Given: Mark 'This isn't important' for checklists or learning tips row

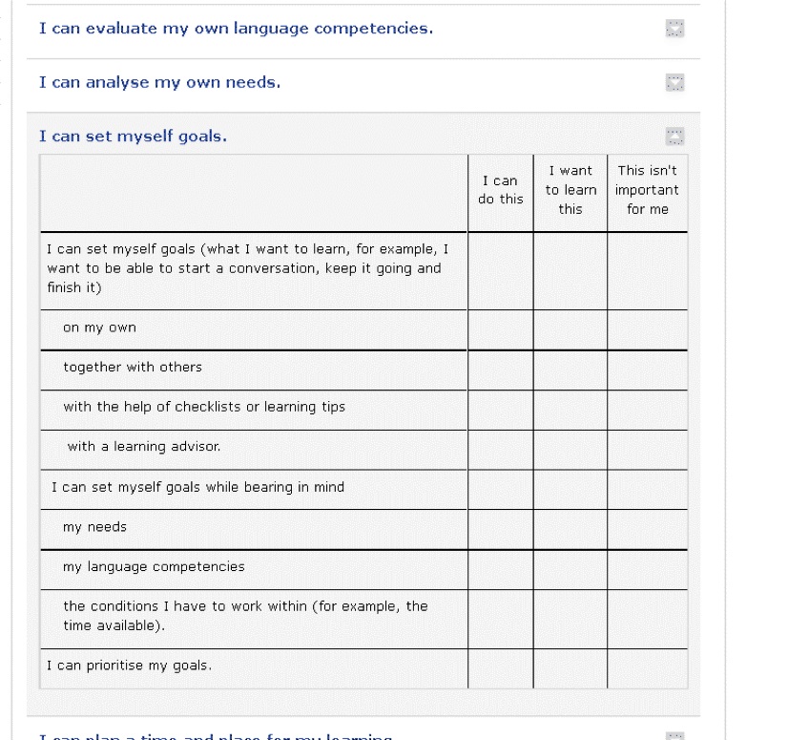Looking at the screenshot, I should pos(647,410).
